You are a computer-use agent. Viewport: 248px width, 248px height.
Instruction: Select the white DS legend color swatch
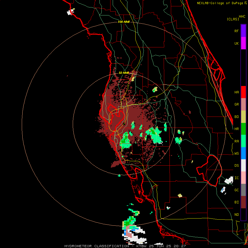pyautogui.click(x=243, y=165)
